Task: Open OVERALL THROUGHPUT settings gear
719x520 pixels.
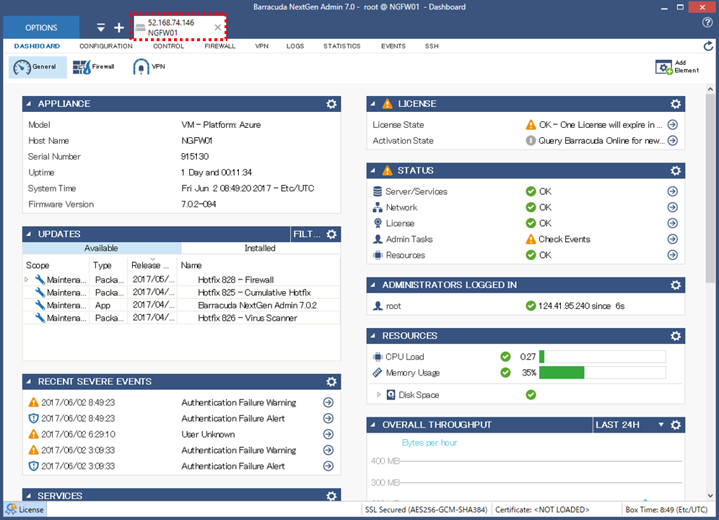Action: [x=676, y=425]
